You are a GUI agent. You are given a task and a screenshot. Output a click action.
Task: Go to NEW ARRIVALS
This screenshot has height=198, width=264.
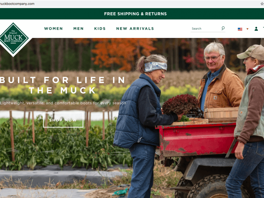tap(135, 29)
